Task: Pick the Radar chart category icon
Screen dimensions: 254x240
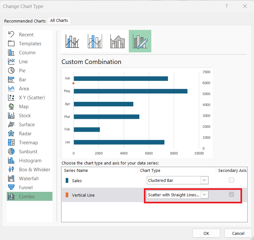Action: (11, 134)
